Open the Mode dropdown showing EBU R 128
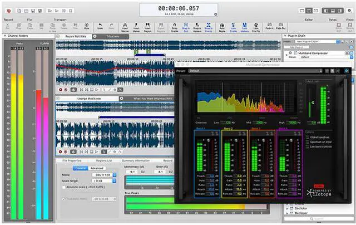This screenshot has width=356, height=225. tap(104, 175)
